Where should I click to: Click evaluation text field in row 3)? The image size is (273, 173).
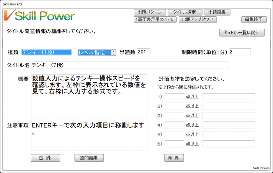[x=229, y=115]
